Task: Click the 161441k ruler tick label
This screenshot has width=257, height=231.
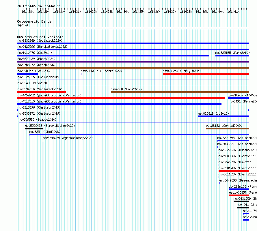Action: (x=233, y=12)
